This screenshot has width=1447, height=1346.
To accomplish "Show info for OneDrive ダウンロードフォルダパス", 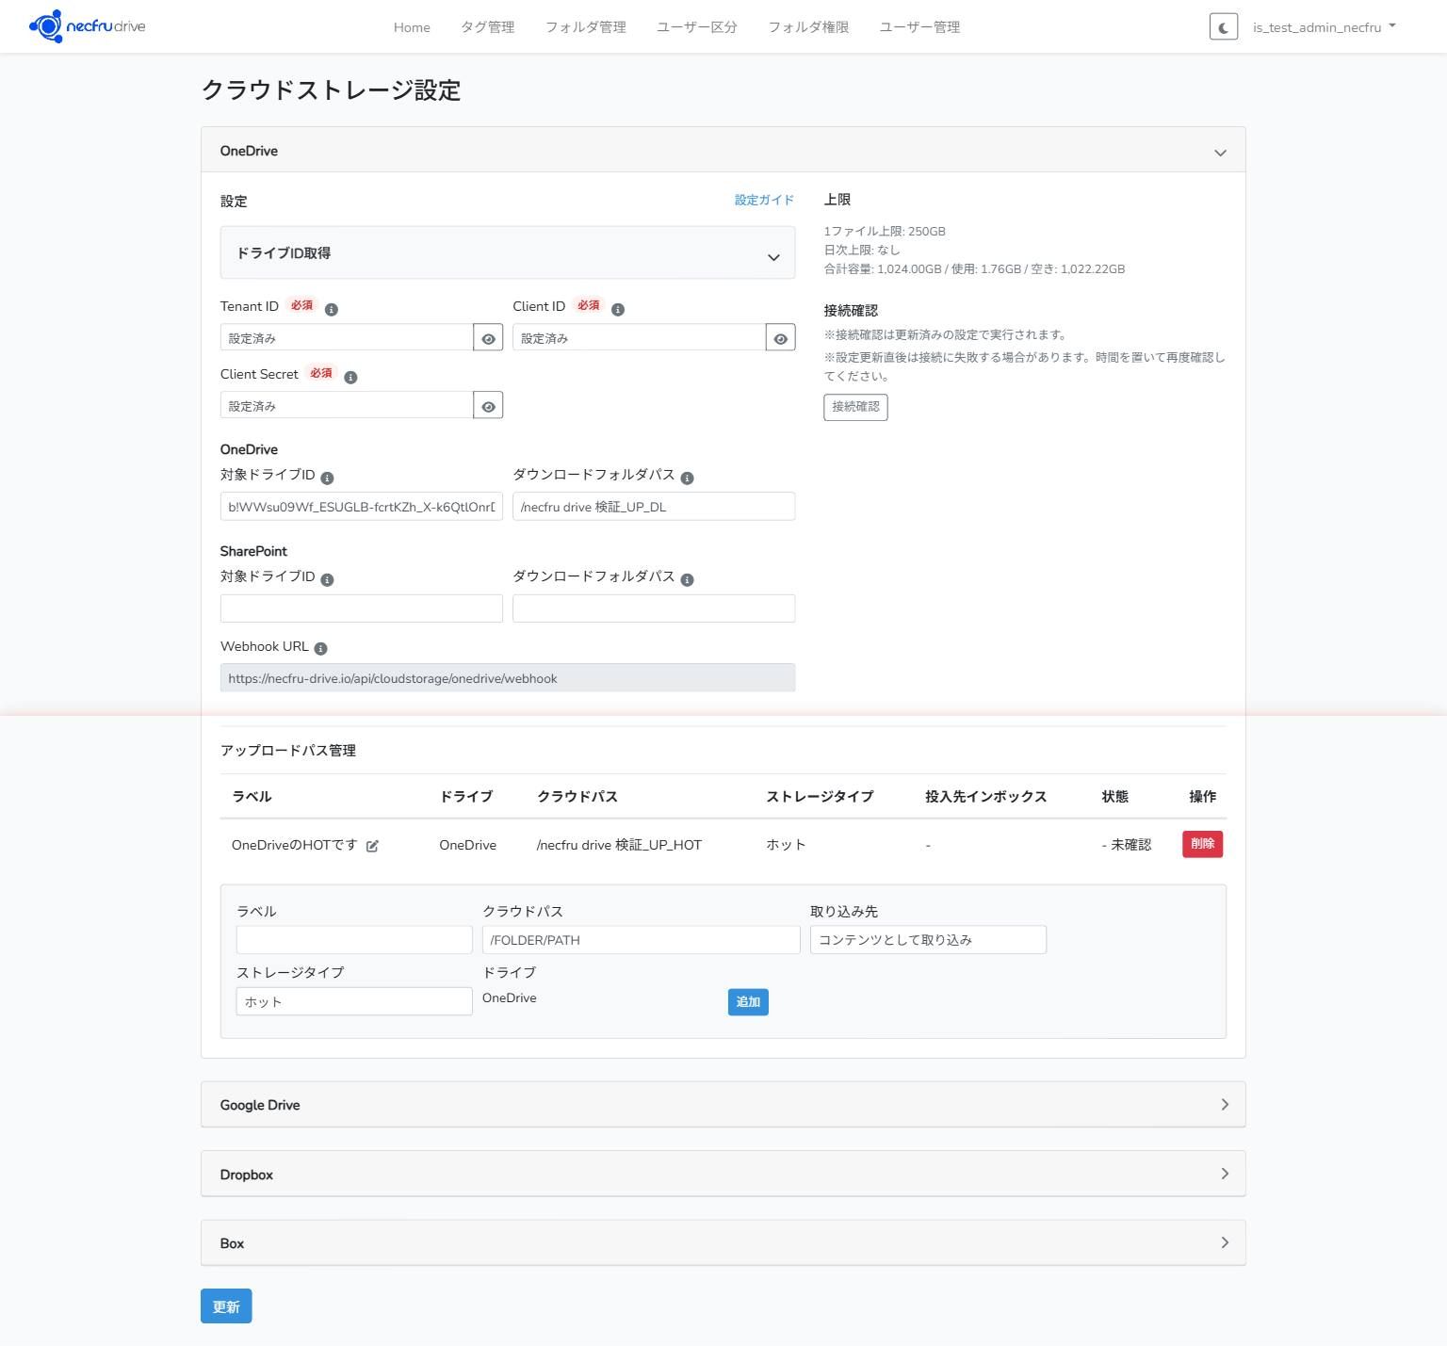I will click(x=687, y=478).
